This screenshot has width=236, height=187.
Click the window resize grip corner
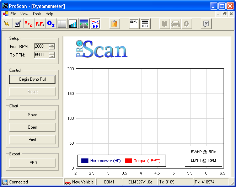pos(232,183)
